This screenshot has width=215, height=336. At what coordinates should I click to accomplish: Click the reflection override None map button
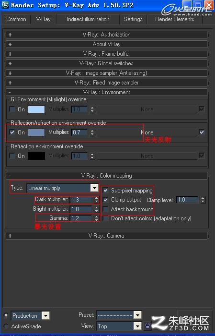click(147, 132)
